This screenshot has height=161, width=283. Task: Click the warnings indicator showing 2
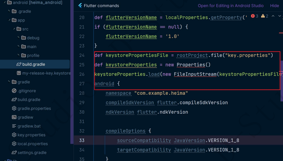tap(265, 16)
